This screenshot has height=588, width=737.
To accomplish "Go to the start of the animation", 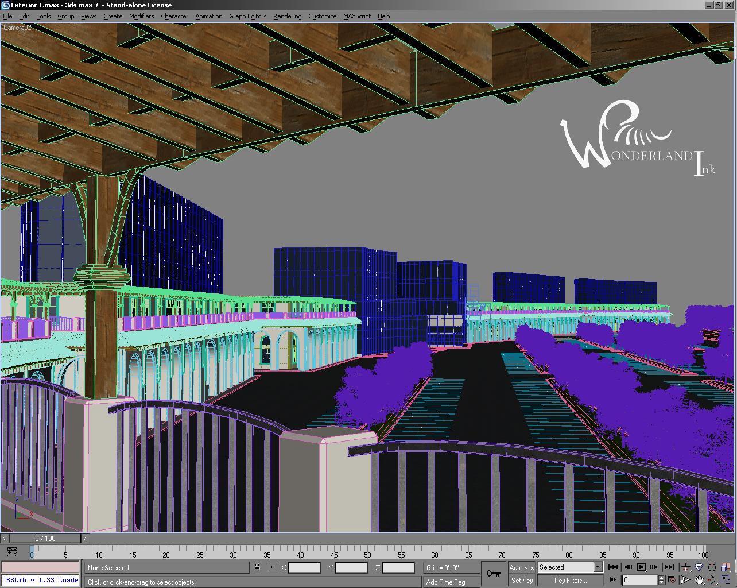I will [612, 567].
